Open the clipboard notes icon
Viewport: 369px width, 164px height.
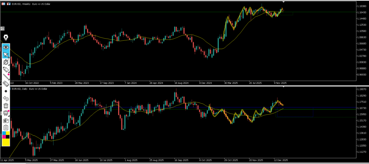(6, 127)
